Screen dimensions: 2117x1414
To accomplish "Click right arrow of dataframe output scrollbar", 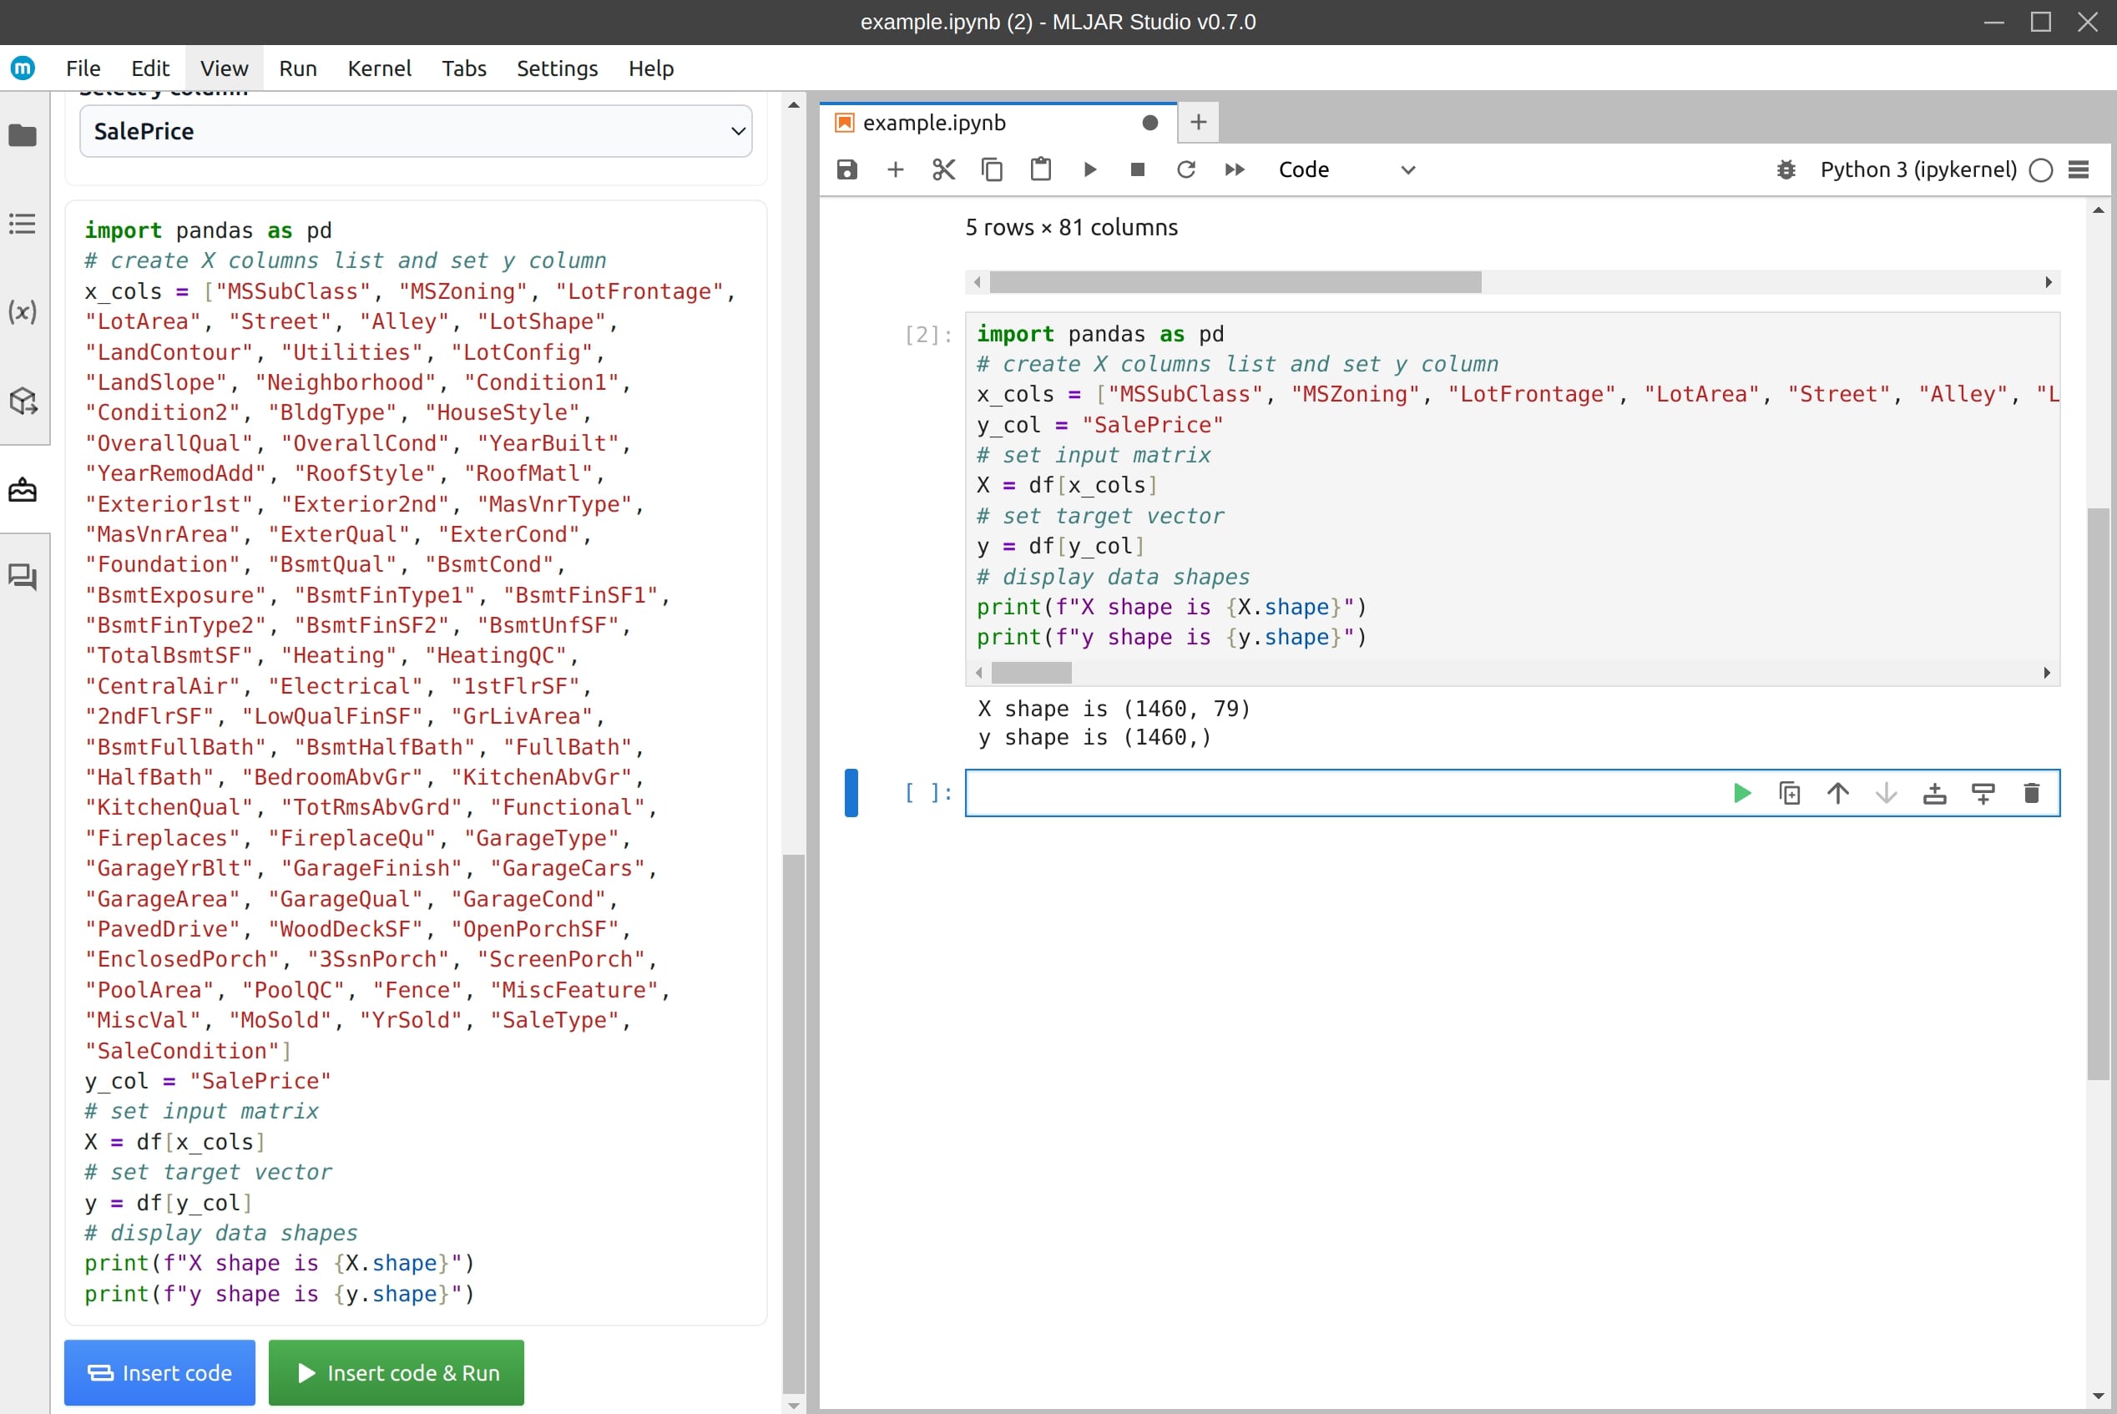I will click(x=2048, y=282).
